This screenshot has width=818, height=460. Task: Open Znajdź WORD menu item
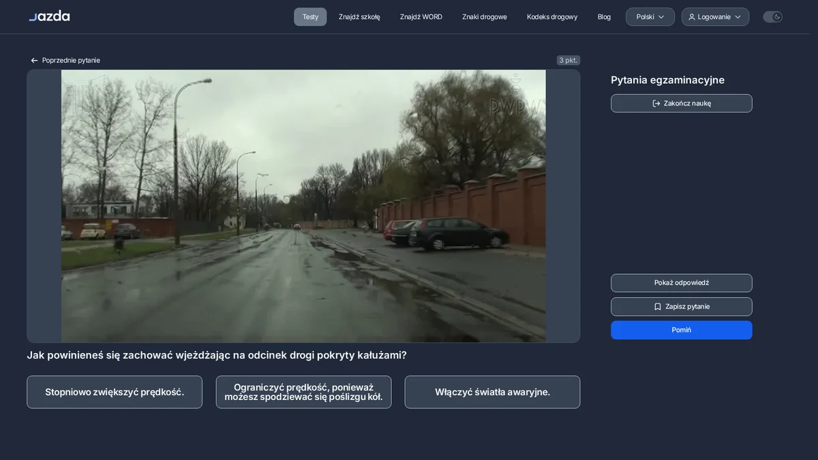tap(421, 17)
